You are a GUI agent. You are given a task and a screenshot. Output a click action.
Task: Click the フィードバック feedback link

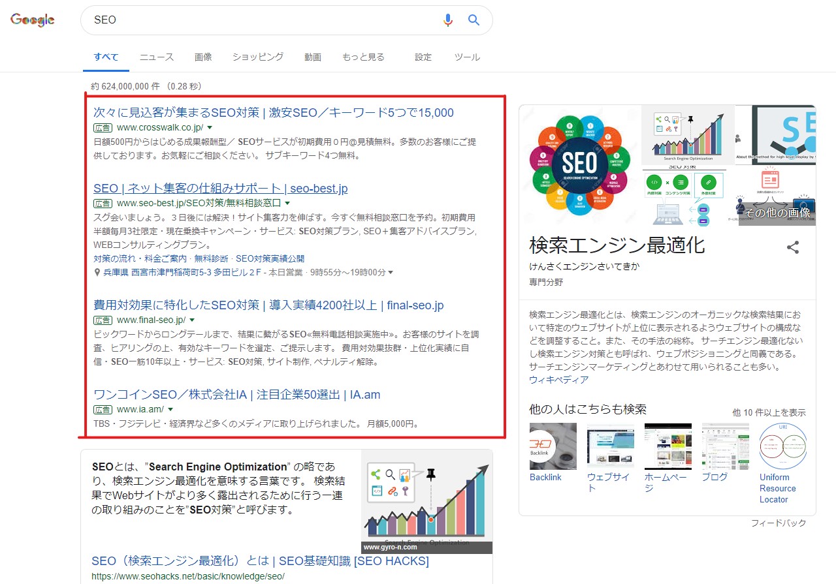coord(779,523)
